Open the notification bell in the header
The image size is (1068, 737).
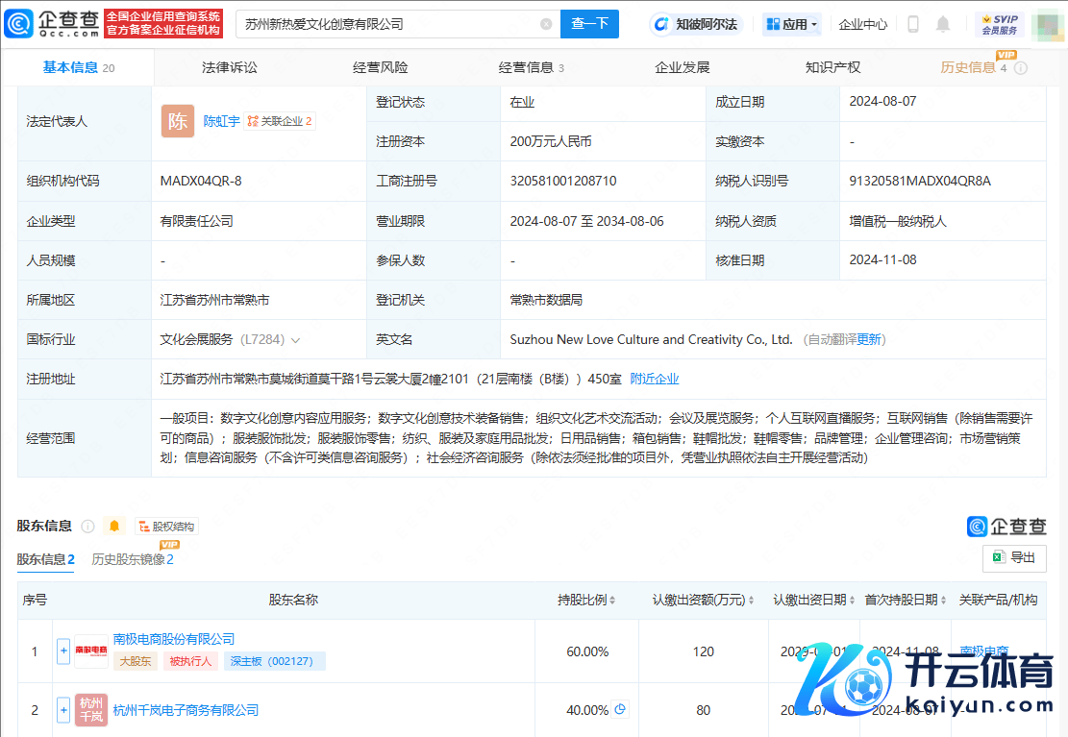coord(943,24)
